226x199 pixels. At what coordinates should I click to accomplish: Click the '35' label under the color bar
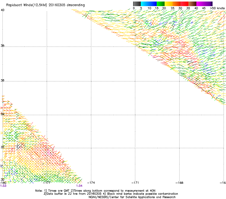(x=188, y=8)
